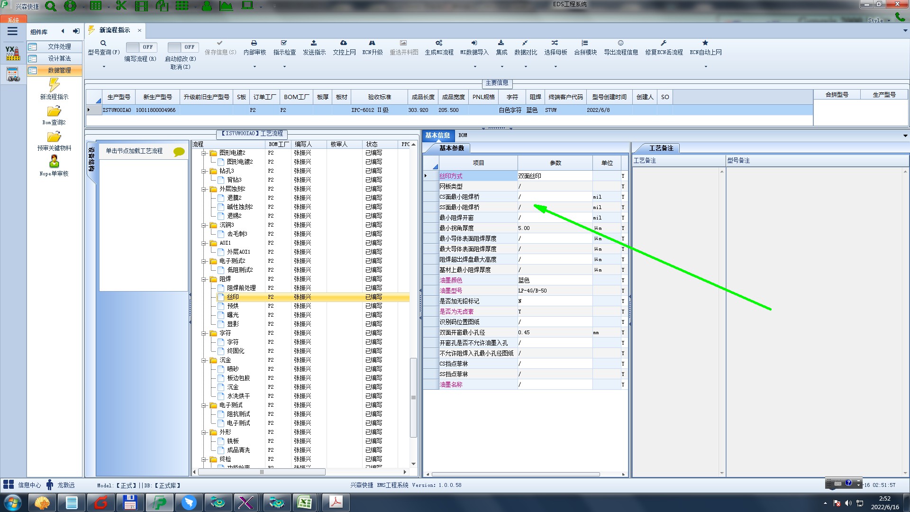Select 数据管理 in component library
This screenshot has width=910, height=512.
(x=59, y=70)
